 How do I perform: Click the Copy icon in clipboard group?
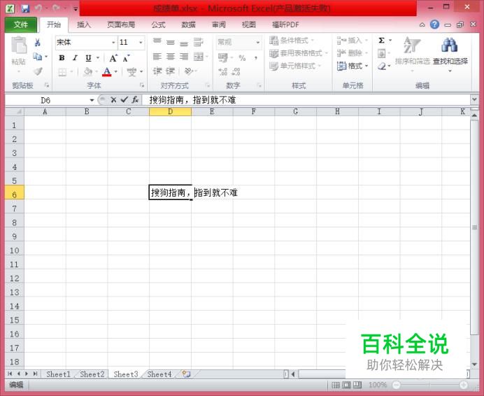click(x=38, y=57)
